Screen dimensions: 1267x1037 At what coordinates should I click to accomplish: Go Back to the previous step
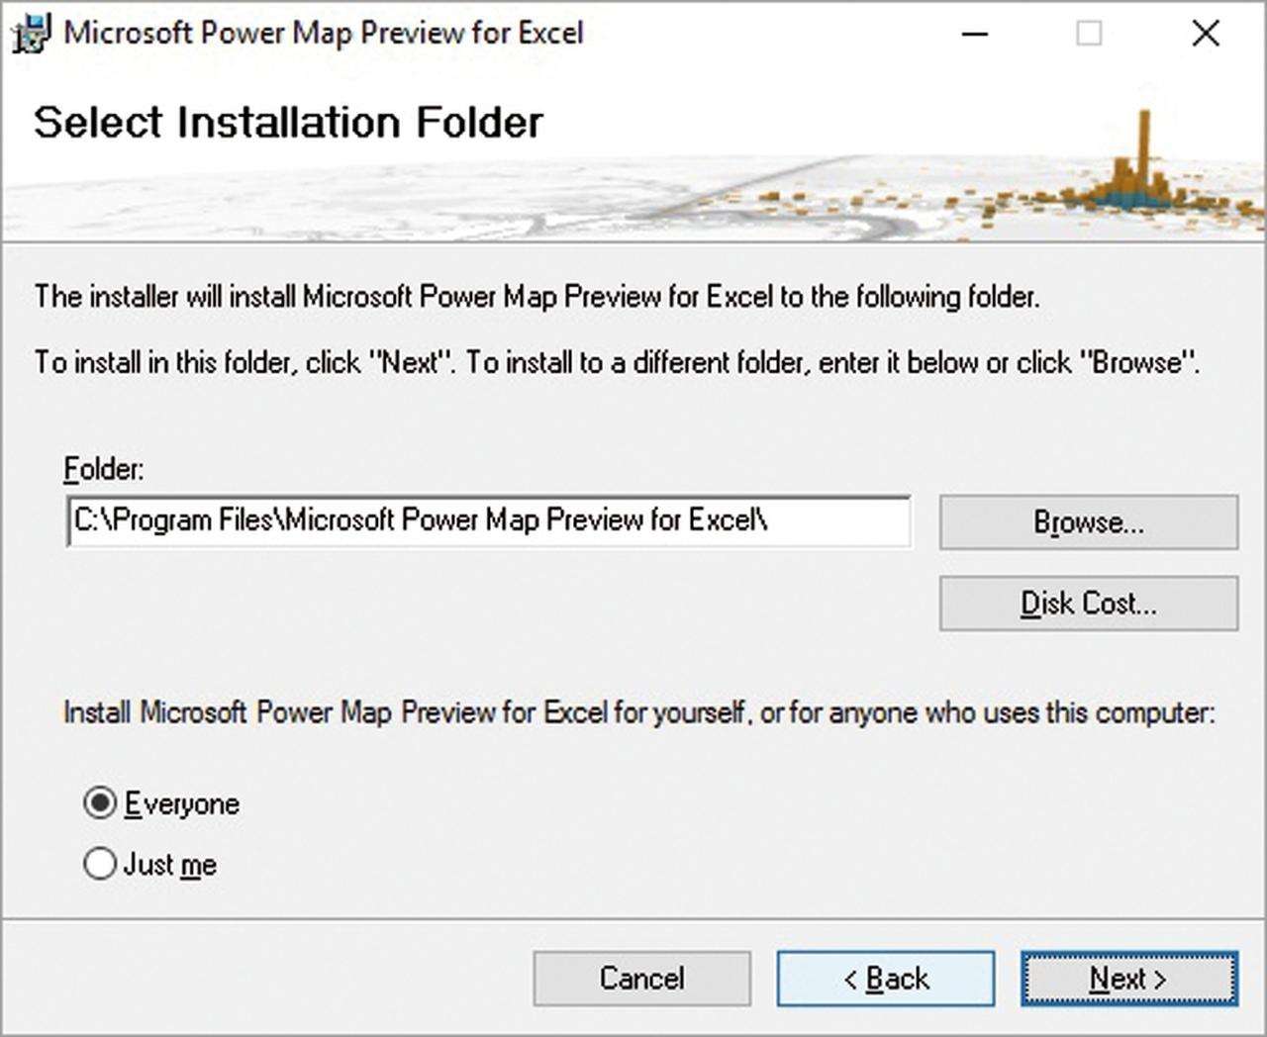pos(885,979)
